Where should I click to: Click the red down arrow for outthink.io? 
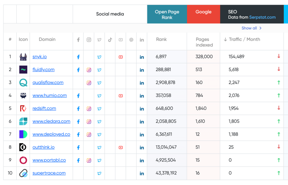(279, 147)
